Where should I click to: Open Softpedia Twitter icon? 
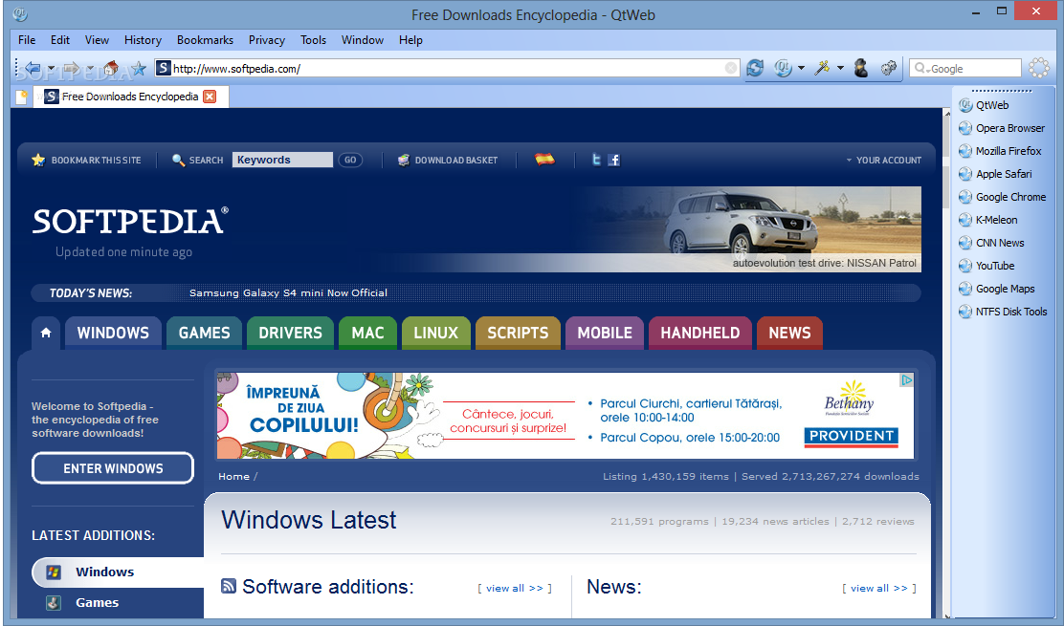pos(596,160)
